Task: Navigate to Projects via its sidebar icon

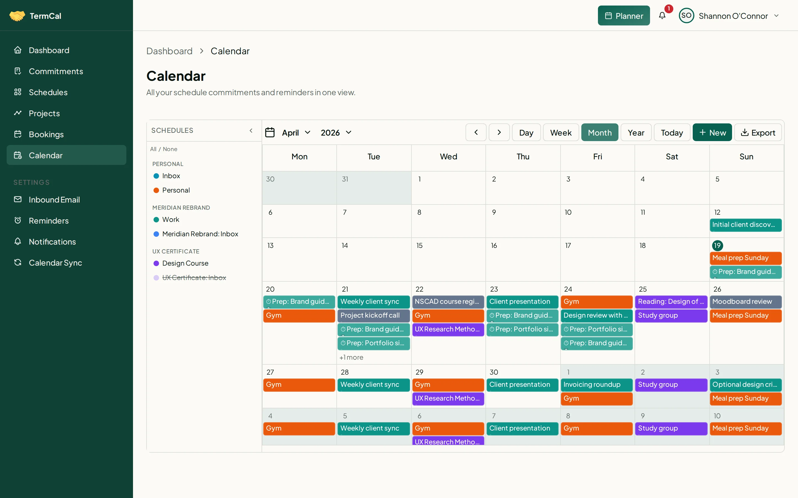Action: click(18, 113)
